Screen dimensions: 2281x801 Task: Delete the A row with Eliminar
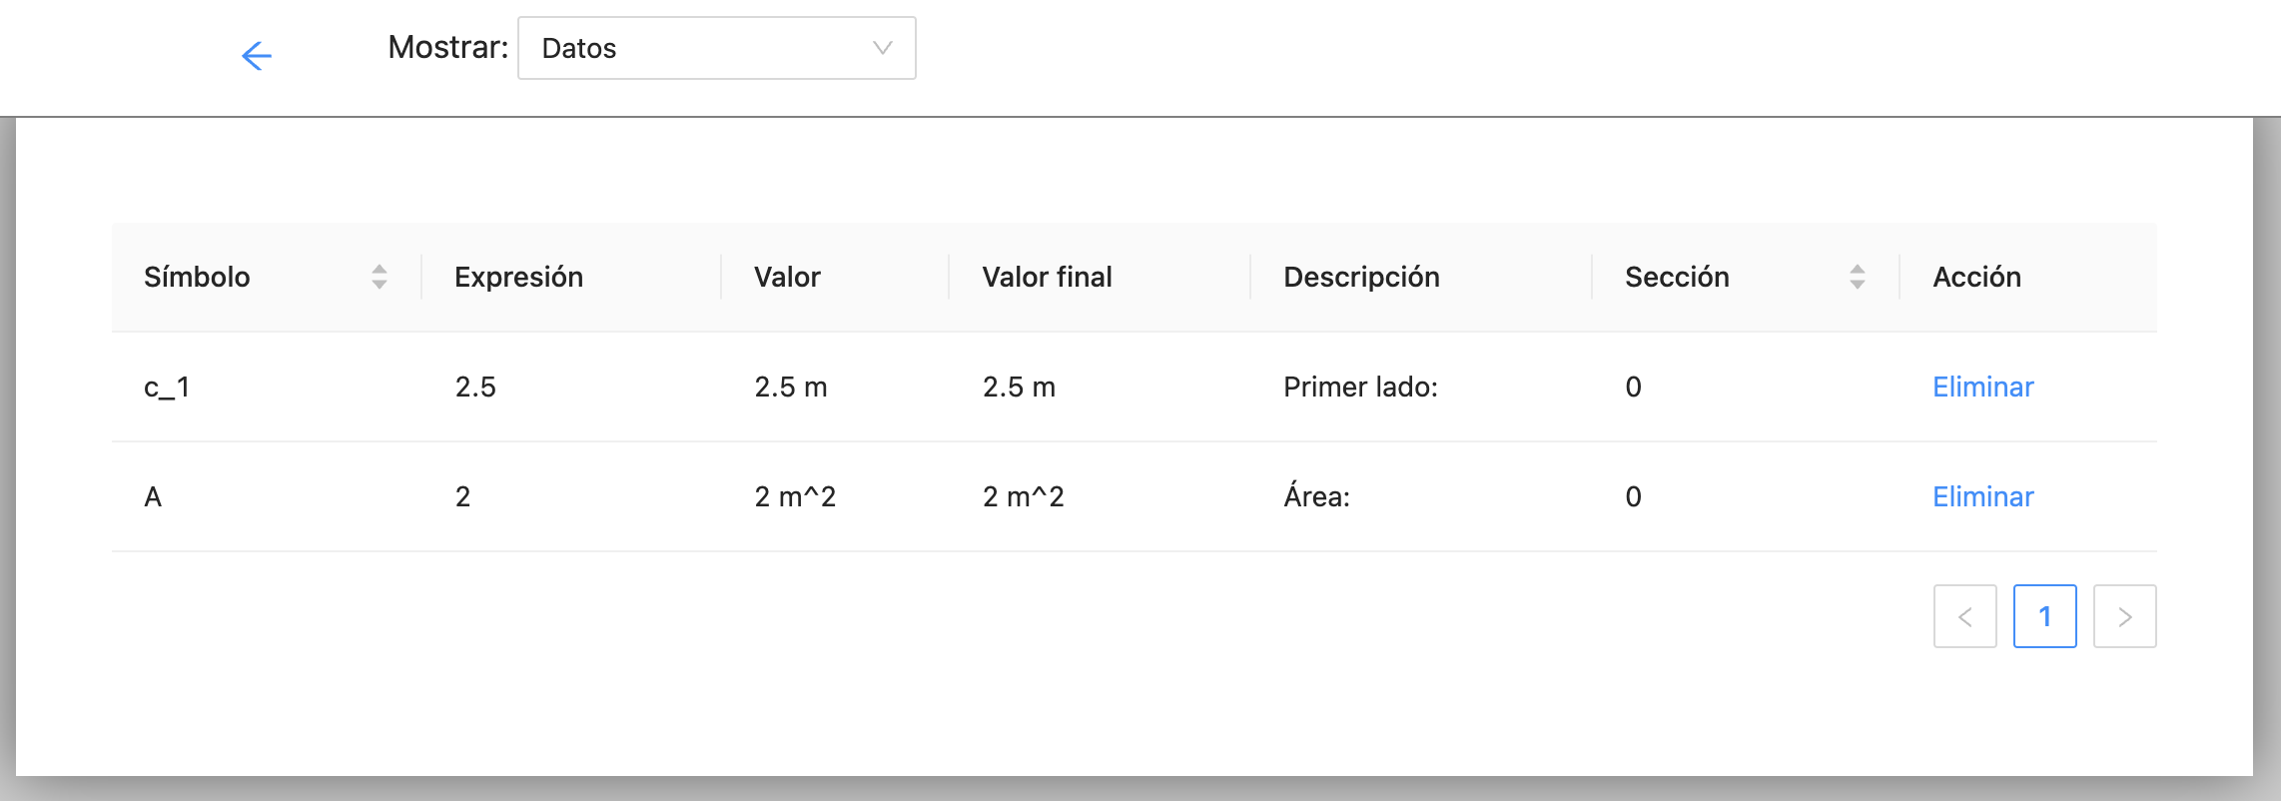[x=1982, y=496]
